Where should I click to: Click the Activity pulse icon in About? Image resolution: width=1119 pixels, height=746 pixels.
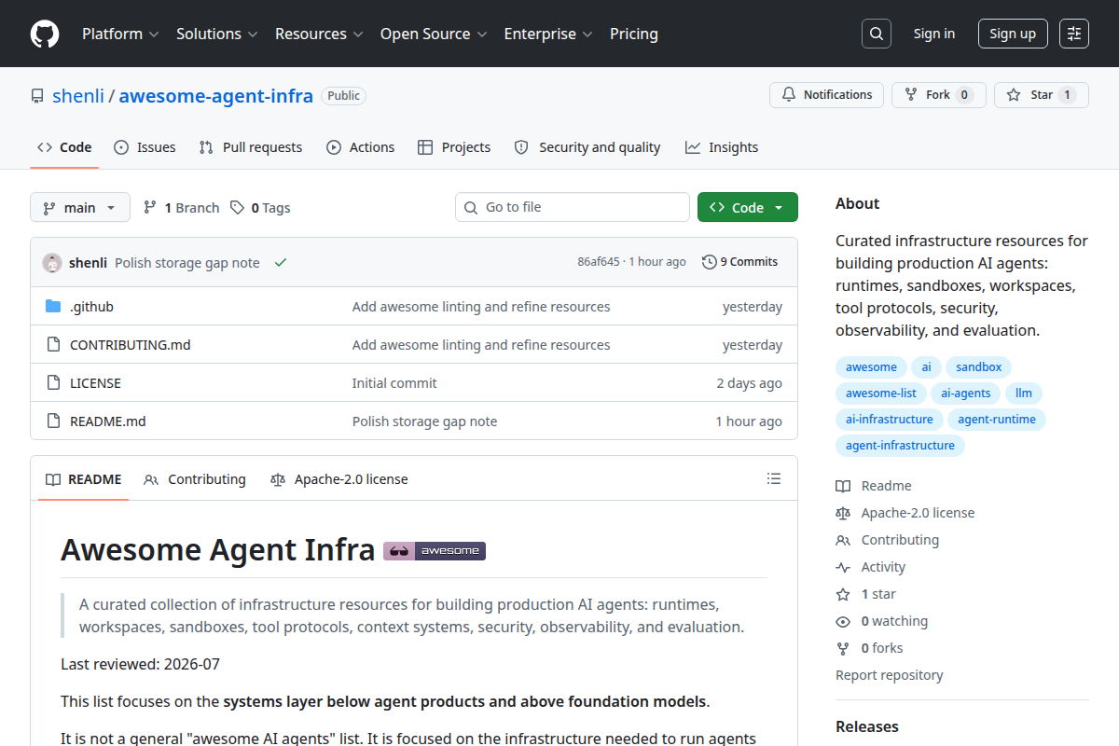pyautogui.click(x=843, y=567)
